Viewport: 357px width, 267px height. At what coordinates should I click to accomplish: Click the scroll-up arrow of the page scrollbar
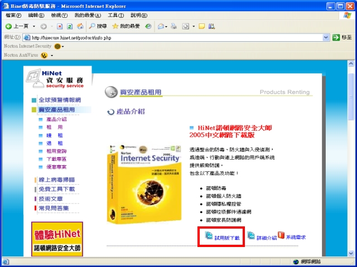click(351, 64)
